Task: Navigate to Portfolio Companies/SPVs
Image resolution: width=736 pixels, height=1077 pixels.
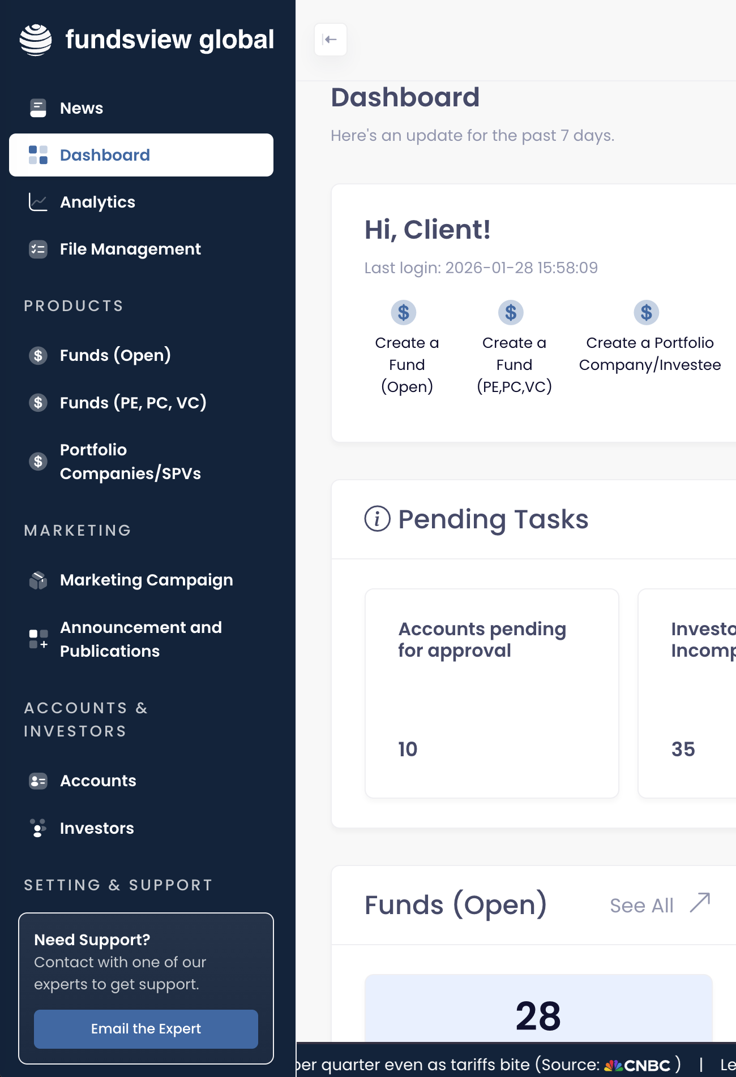Action: pos(130,462)
